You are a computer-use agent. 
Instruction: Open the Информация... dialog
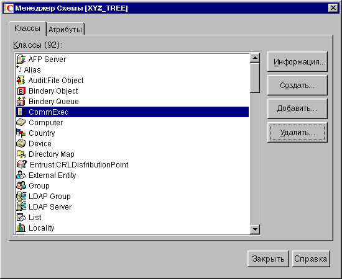297,62
